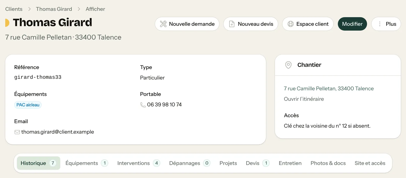The width and height of the screenshot is (406, 178).
Task: Open the Site et accès tab
Action: coord(370,163)
